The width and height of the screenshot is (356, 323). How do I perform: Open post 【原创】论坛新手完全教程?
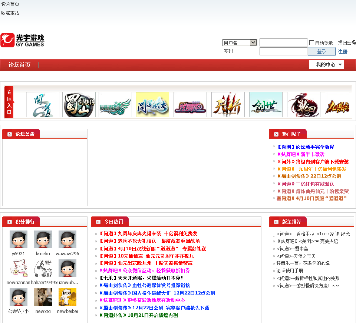pos(306,147)
